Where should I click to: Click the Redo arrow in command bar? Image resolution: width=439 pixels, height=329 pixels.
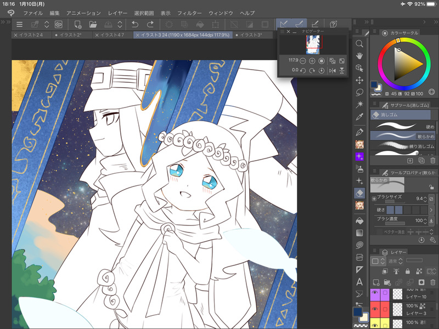point(150,24)
